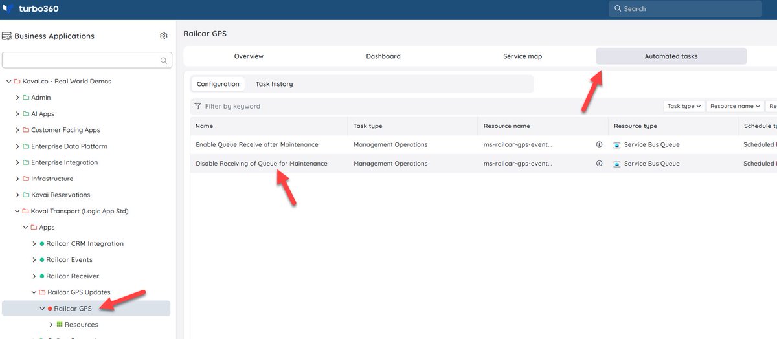Open Disable Receiving of Queue for Maintenance task
Screen dimensions: 777x339
coord(262,164)
